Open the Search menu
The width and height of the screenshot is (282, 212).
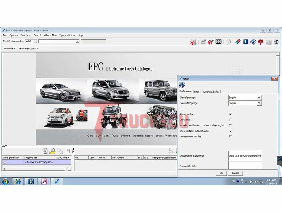pyautogui.click(x=38, y=35)
